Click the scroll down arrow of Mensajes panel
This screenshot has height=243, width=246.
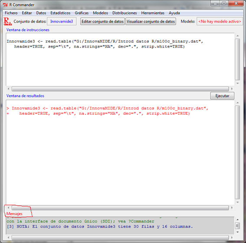237,232
